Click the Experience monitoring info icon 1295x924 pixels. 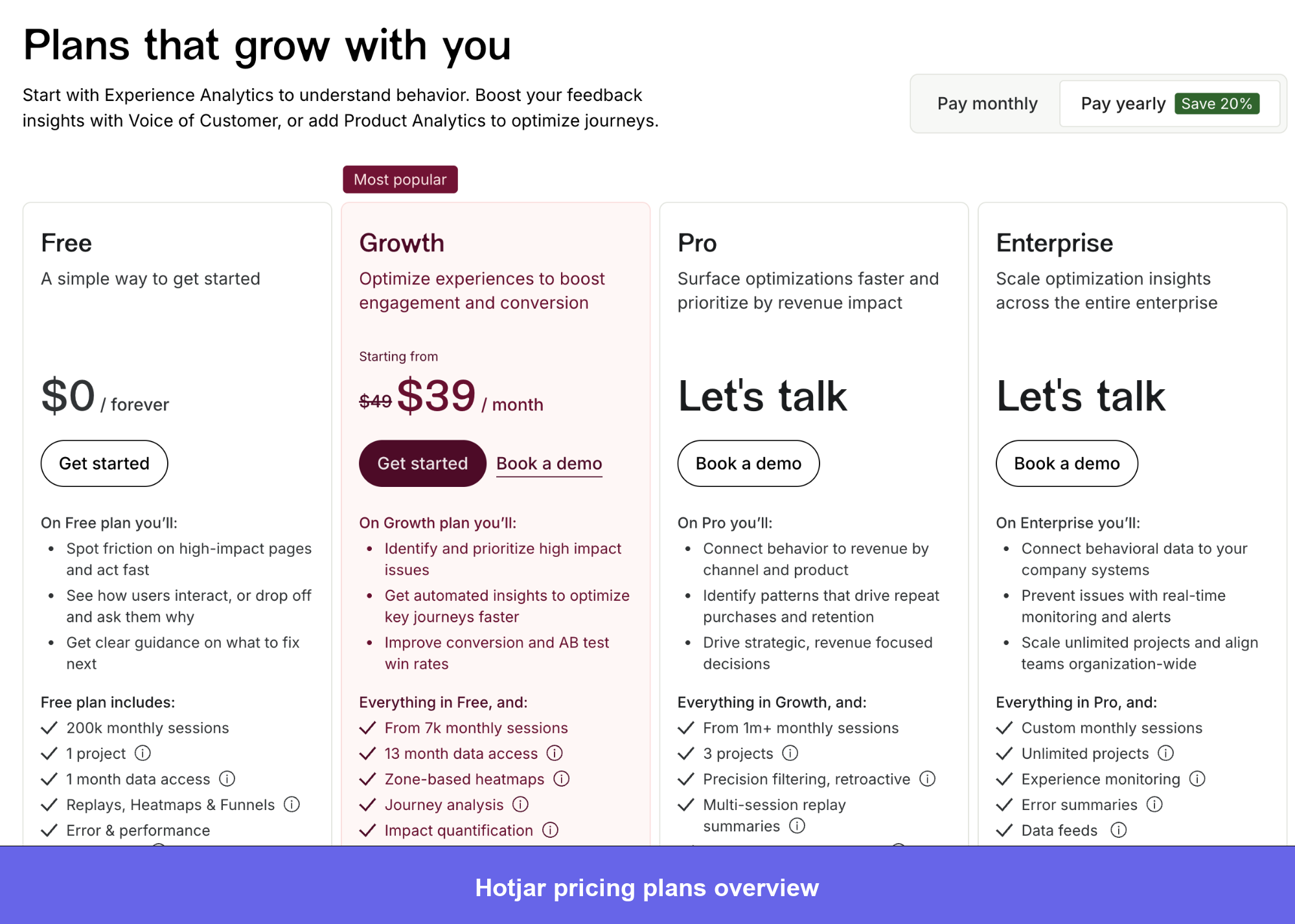(1198, 779)
